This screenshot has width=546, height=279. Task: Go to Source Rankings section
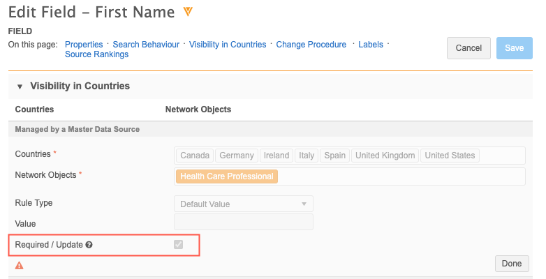96,54
